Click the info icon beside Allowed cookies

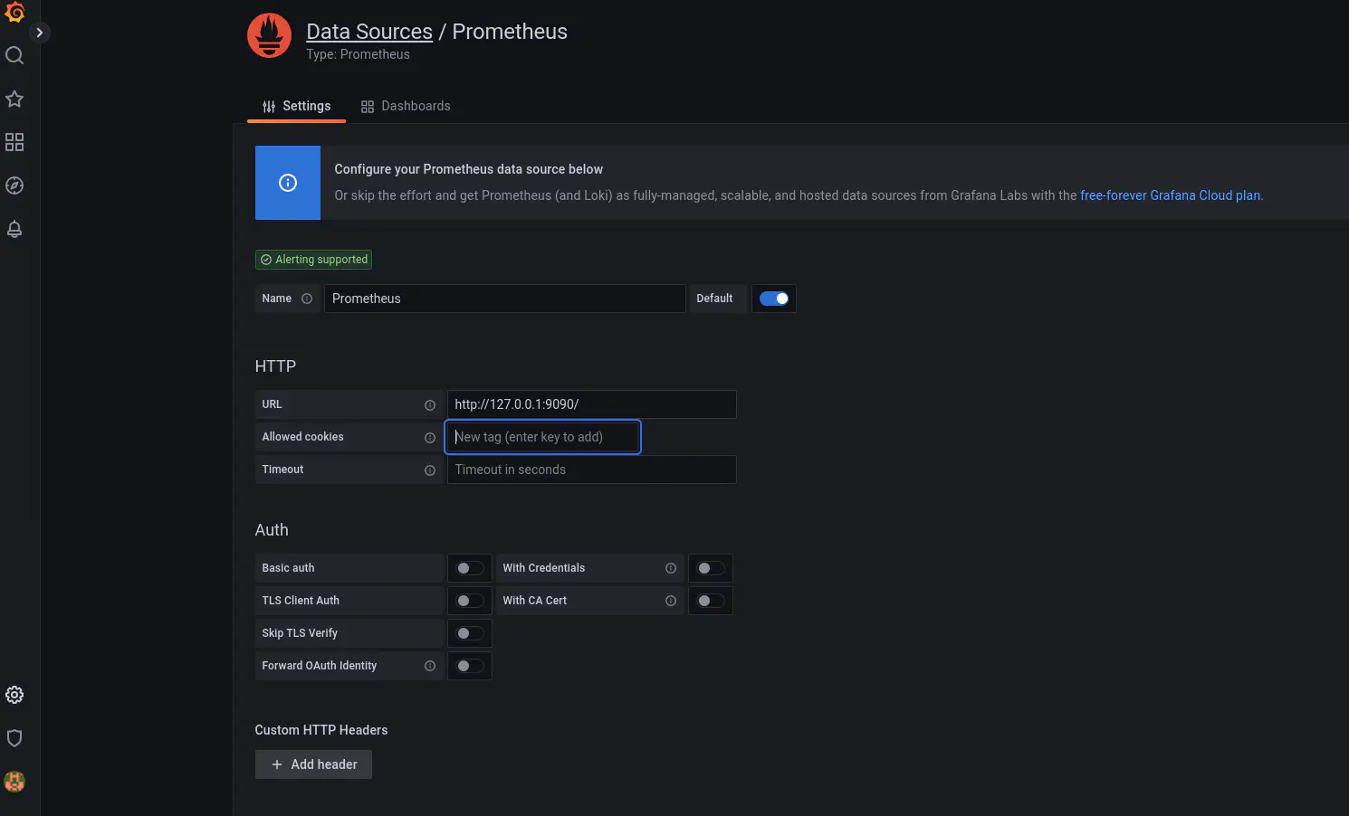coord(430,438)
